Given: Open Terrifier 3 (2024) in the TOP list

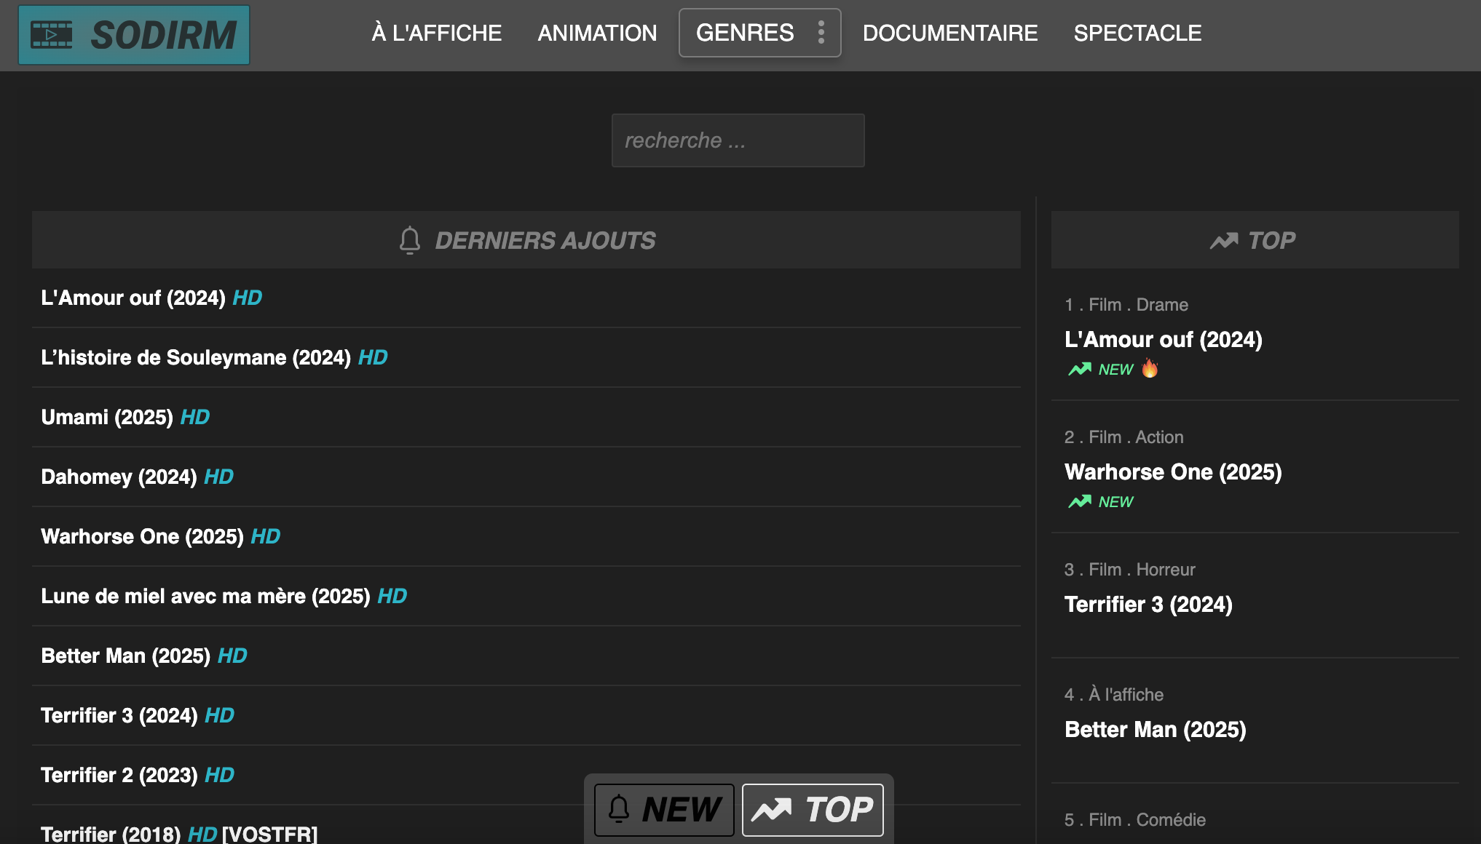Looking at the screenshot, I should 1148,604.
